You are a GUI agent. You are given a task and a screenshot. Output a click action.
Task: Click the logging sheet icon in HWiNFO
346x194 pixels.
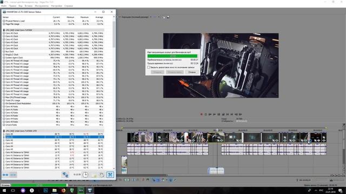pos(94,175)
